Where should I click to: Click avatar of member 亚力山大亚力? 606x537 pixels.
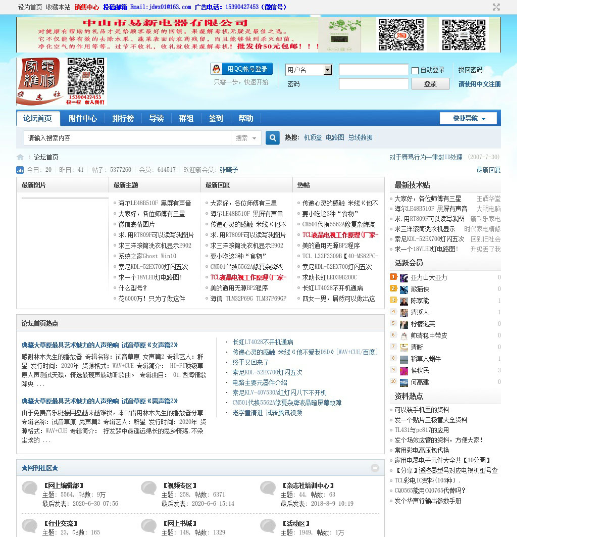pyautogui.click(x=404, y=278)
